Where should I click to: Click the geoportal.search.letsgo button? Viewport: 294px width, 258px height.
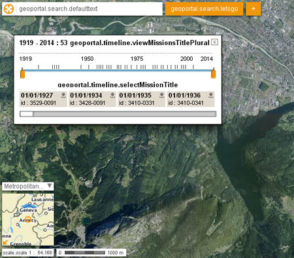204,9
